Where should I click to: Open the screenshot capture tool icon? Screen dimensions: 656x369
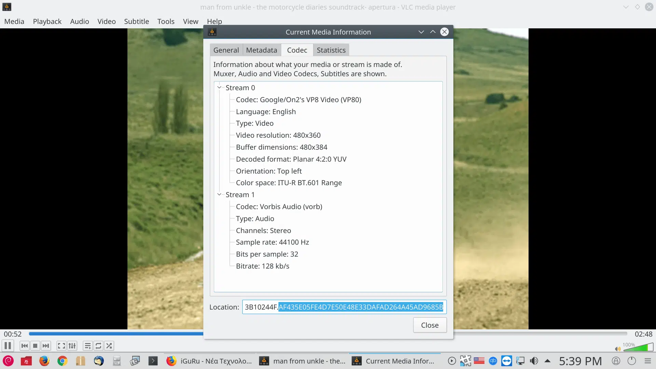tap(135, 361)
